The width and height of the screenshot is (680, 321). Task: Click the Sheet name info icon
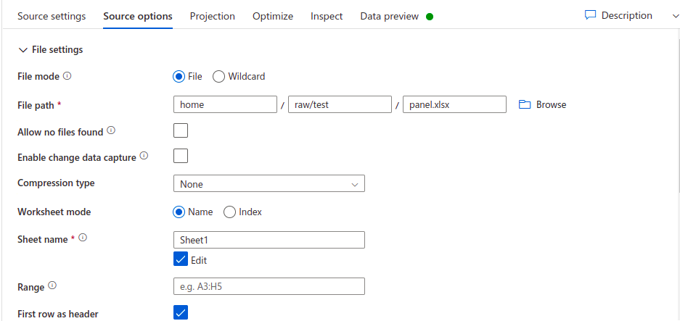(x=83, y=238)
